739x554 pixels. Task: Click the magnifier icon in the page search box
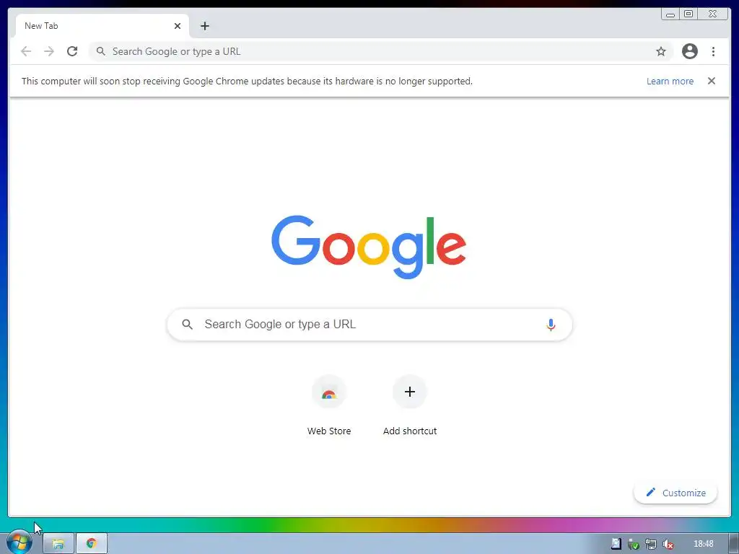click(187, 324)
